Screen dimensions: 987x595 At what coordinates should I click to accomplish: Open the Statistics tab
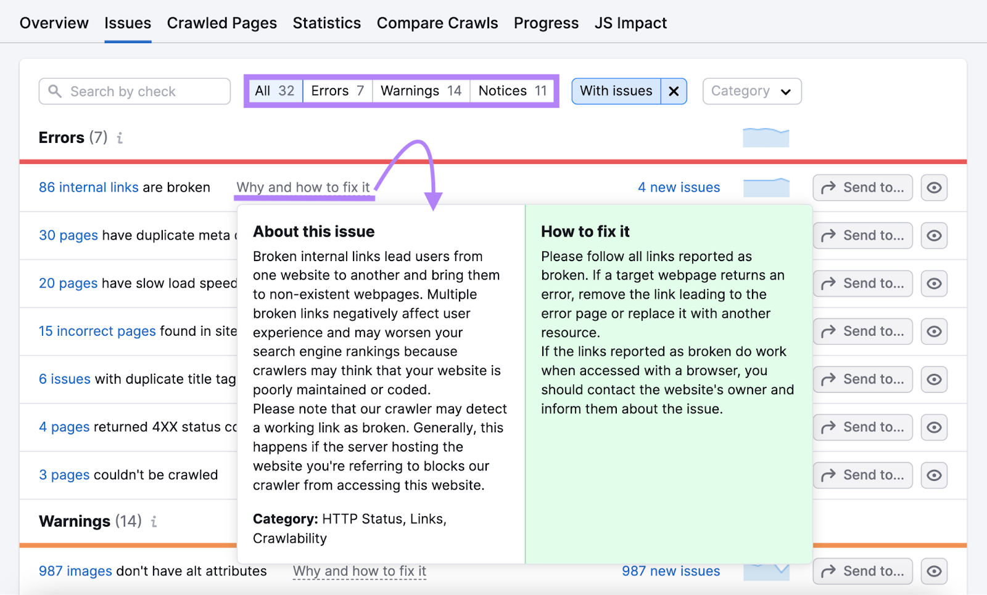pos(327,23)
